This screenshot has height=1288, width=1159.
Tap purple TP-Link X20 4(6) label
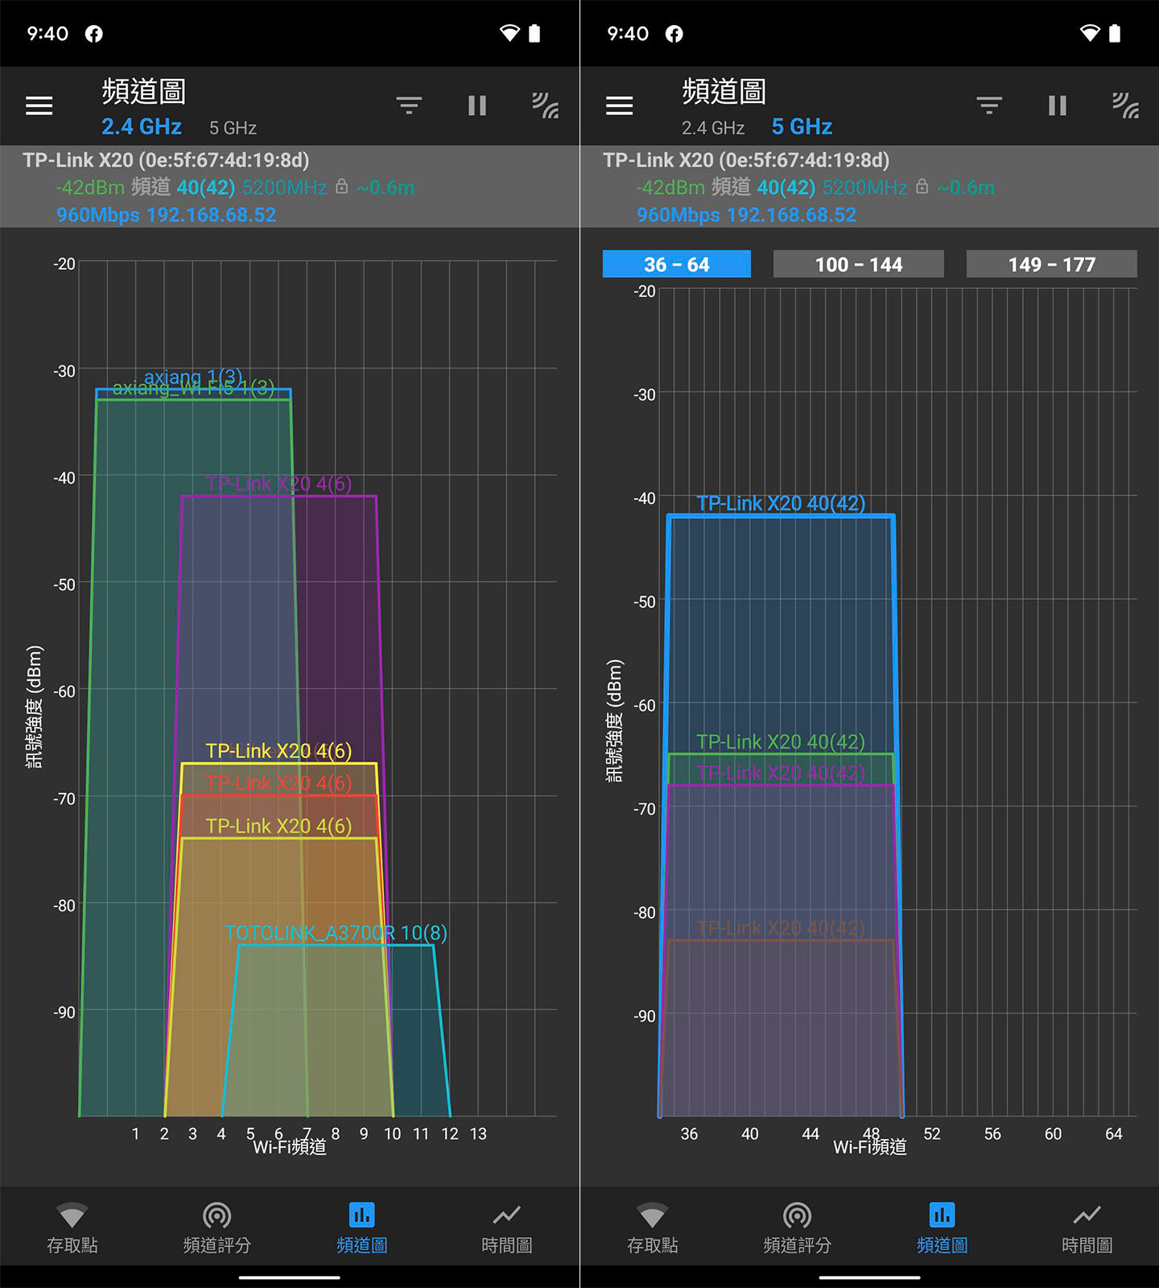point(278,484)
